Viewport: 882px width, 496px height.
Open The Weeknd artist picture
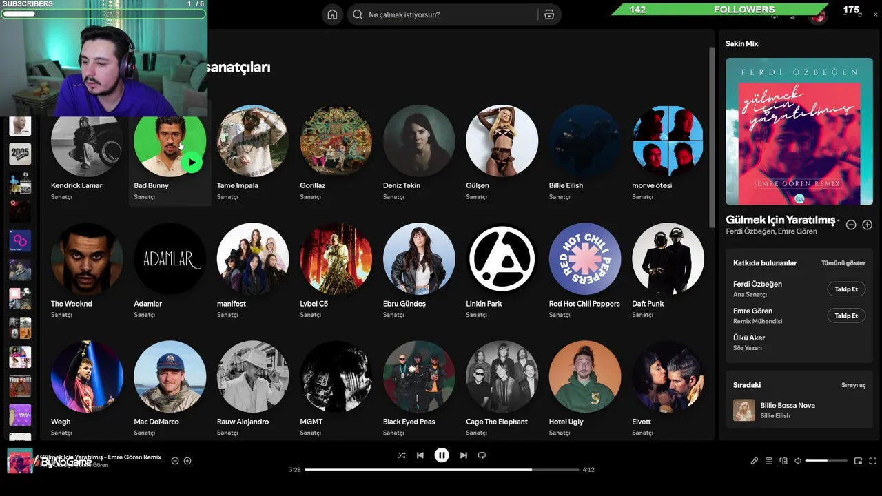[87, 259]
